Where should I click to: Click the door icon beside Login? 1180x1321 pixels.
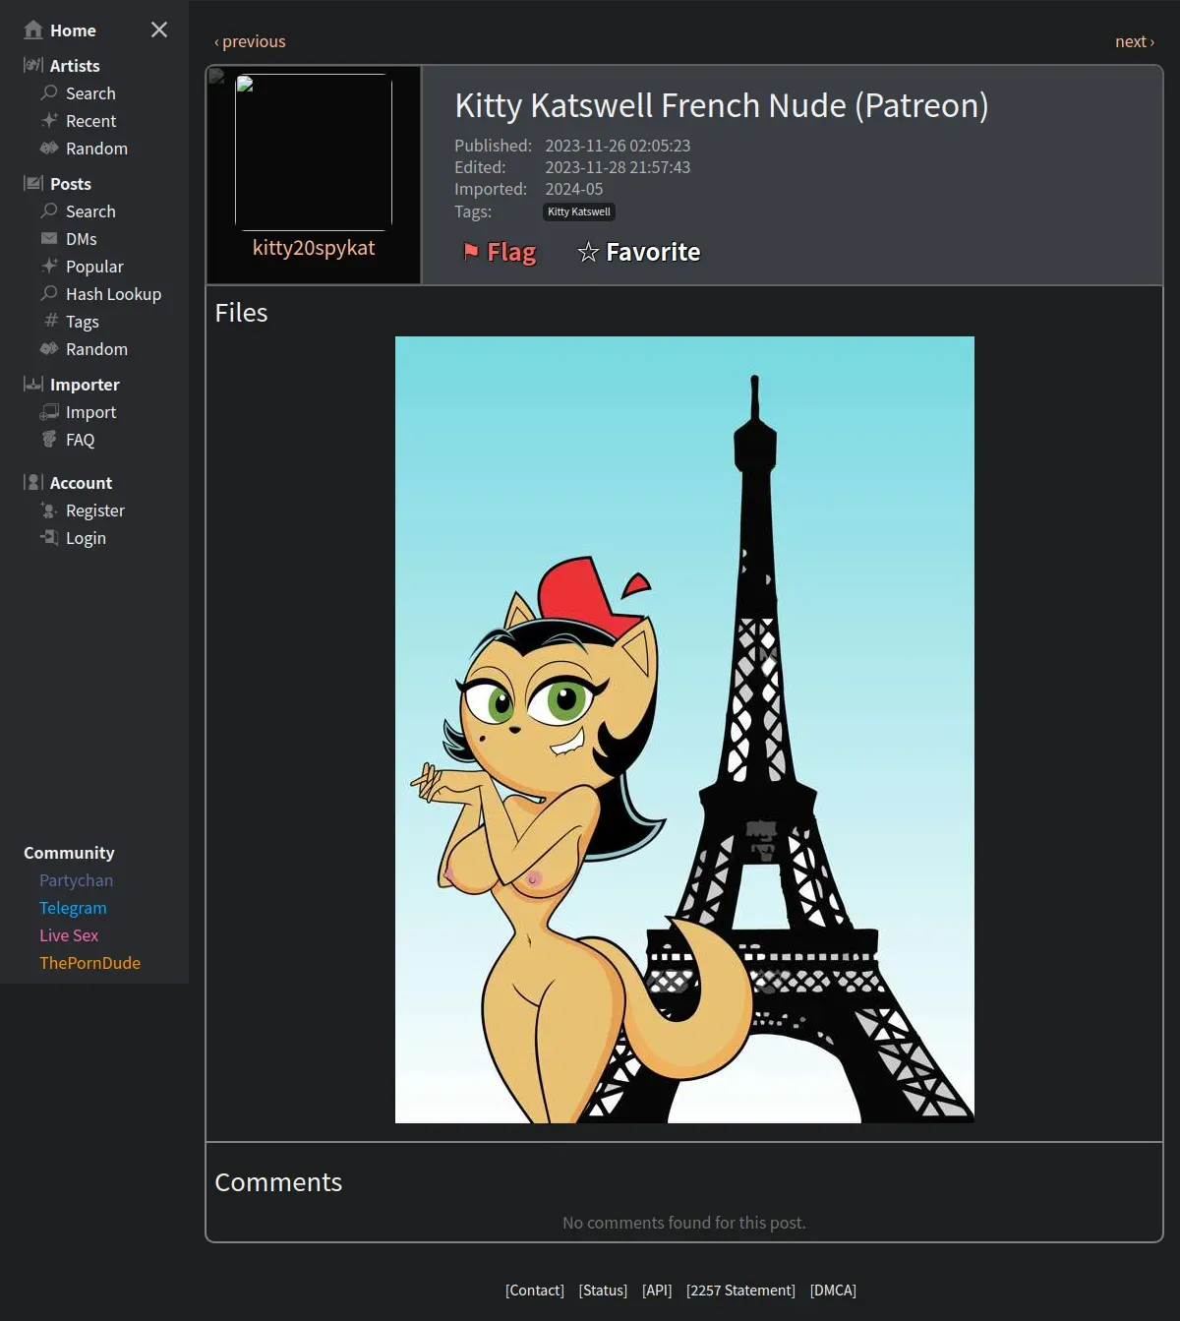(x=49, y=537)
